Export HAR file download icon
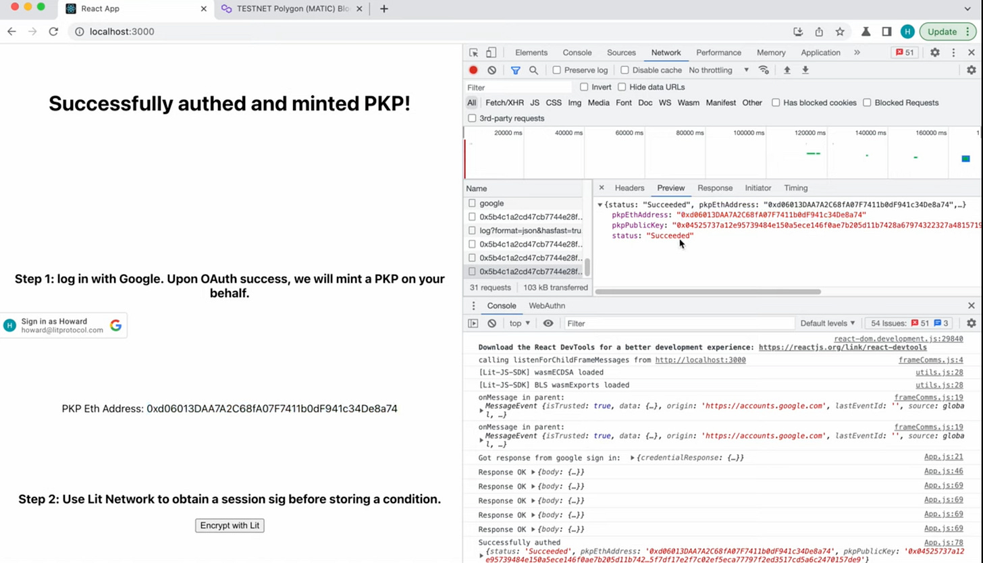The image size is (983, 563). click(805, 70)
